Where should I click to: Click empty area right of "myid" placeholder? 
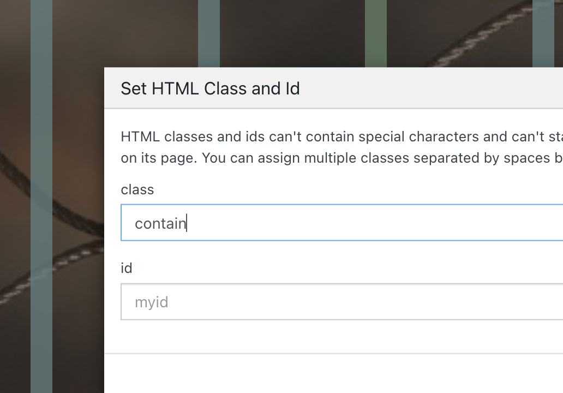tap(382, 302)
